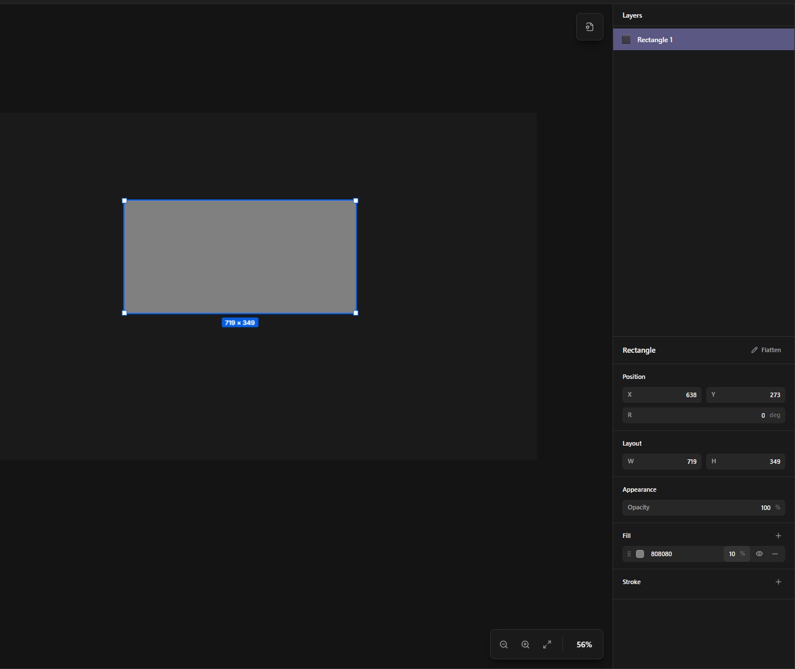Edit the Y position field

(745, 395)
